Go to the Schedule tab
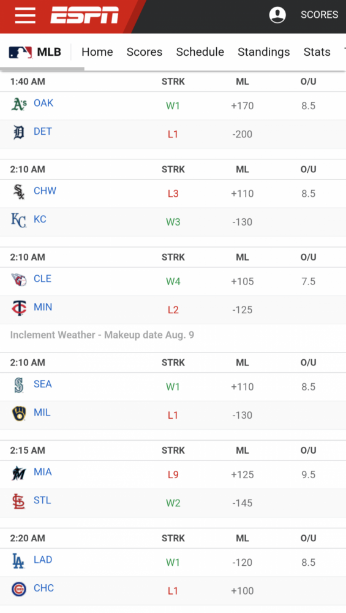This screenshot has width=346, height=613. tap(200, 52)
